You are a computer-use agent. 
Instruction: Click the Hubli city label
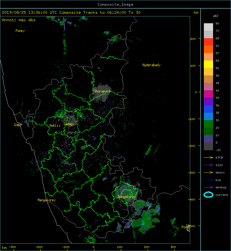tap(54, 125)
